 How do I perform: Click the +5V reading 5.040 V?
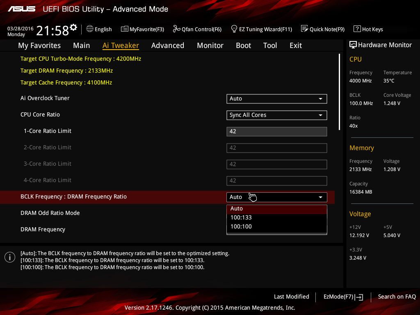coord(392,235)
